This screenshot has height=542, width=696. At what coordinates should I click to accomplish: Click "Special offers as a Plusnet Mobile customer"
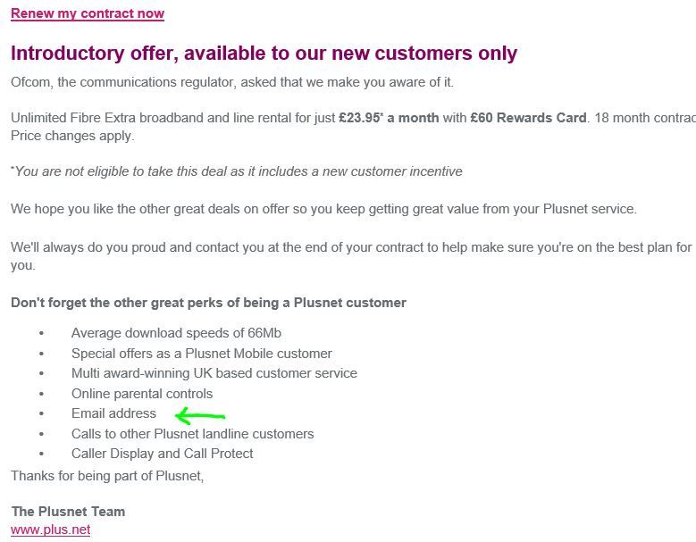coord(201,354)
